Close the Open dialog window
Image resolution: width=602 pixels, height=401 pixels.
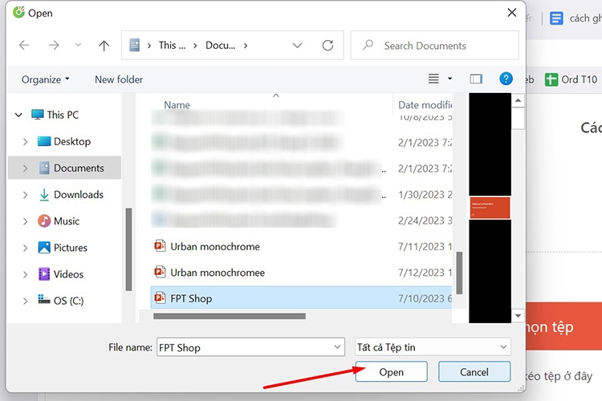[511, 13]
